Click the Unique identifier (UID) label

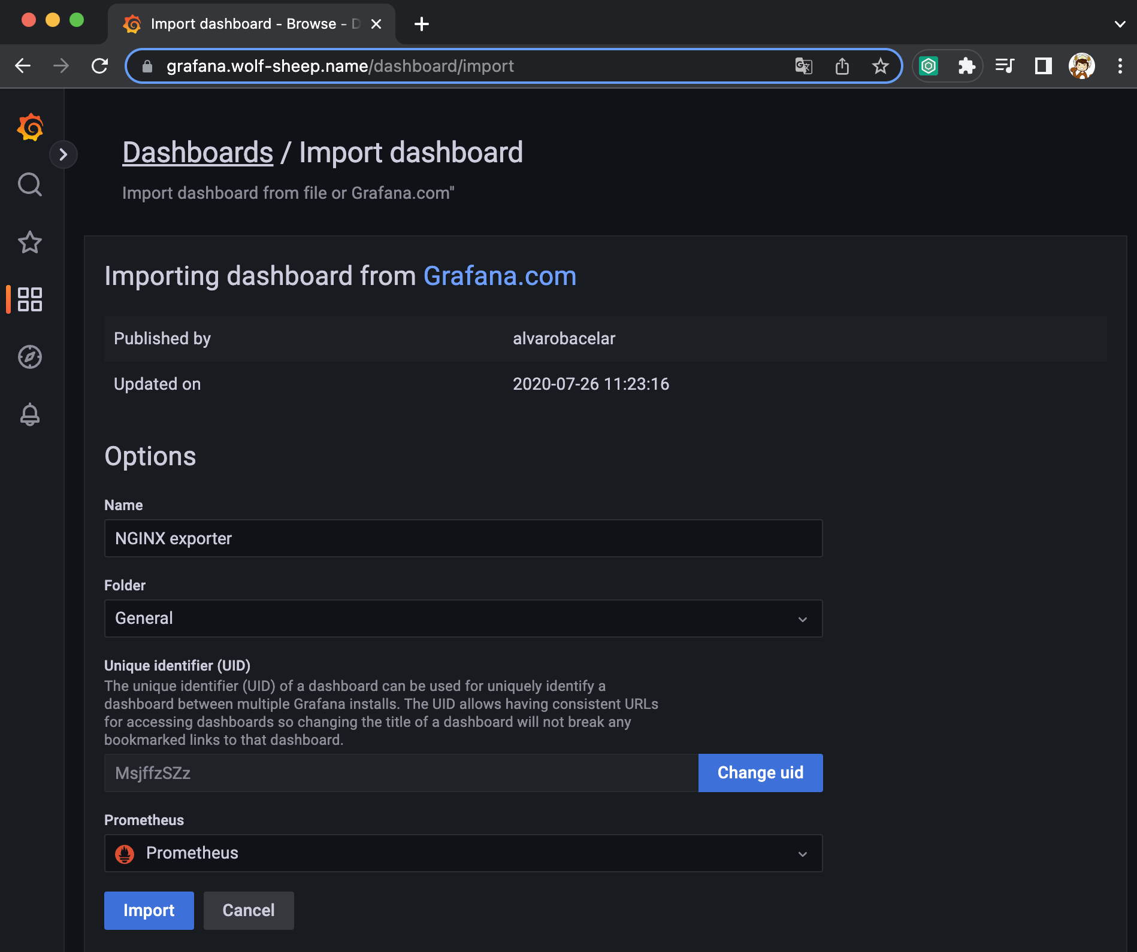tap(177, 665)
